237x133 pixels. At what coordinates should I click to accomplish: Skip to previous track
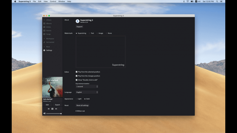(48, 109)
